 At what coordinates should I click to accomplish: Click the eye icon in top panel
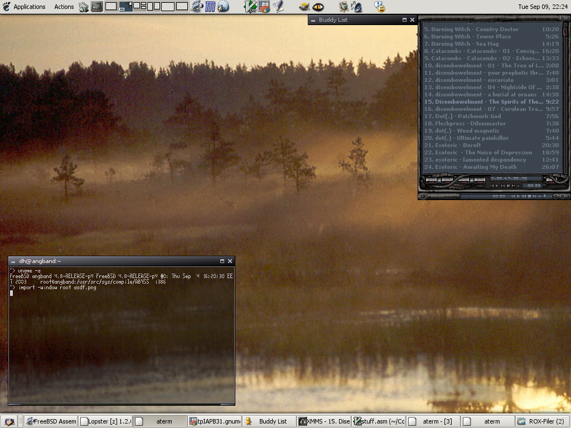(x=318, y=7)
